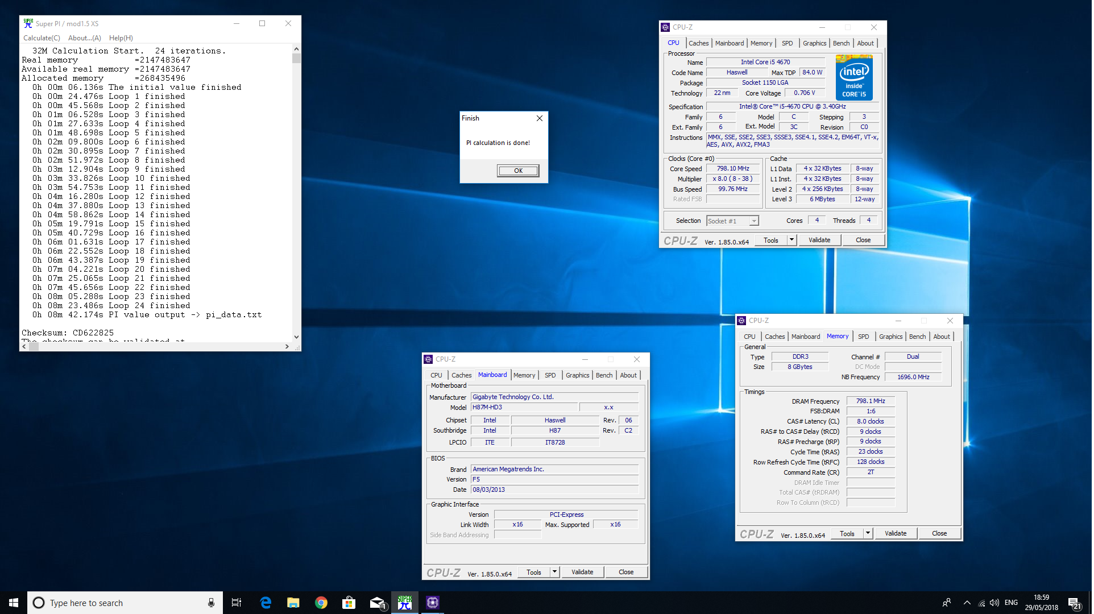Open Memory tab in Mainboard CPU-Z window
This screenshot has height=614, width=1094.
click(524, 375)
